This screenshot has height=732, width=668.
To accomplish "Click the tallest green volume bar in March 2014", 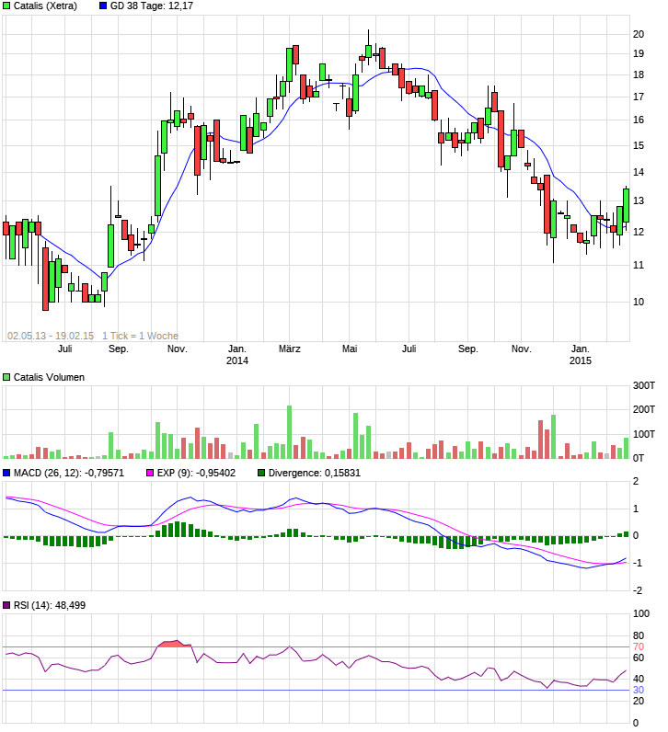I will (290, 432).
